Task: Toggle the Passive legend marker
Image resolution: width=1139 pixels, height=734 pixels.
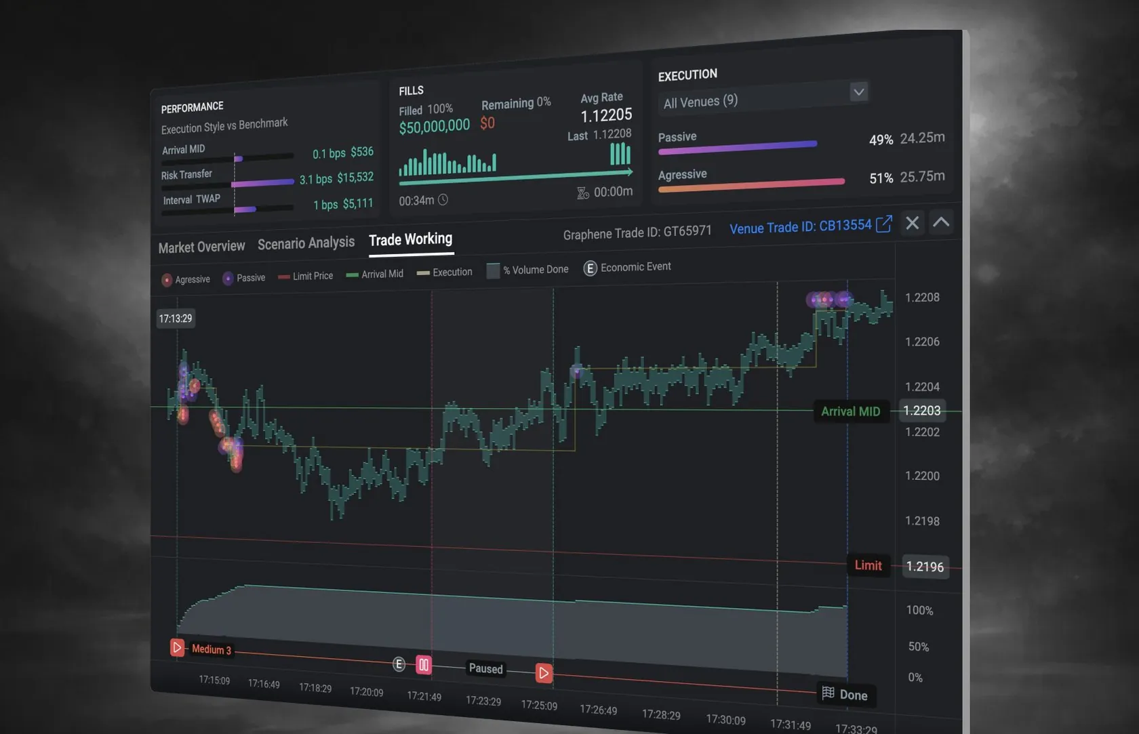Action: coord(228,278)
